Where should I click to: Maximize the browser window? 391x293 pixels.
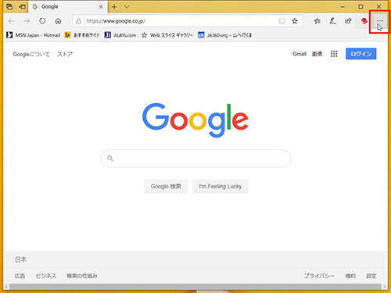[x=361, y=7]
